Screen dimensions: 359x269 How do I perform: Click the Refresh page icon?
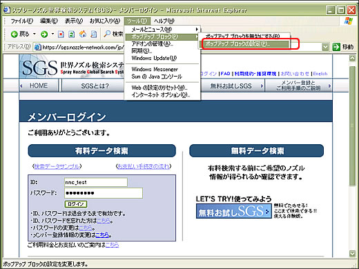coord(72,34)
